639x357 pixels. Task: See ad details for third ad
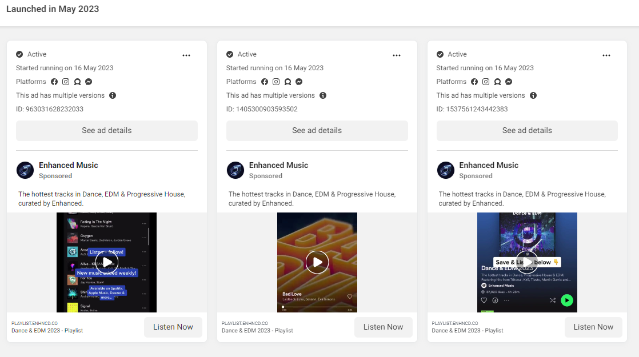pyautogui.click(x=527, y=131)
